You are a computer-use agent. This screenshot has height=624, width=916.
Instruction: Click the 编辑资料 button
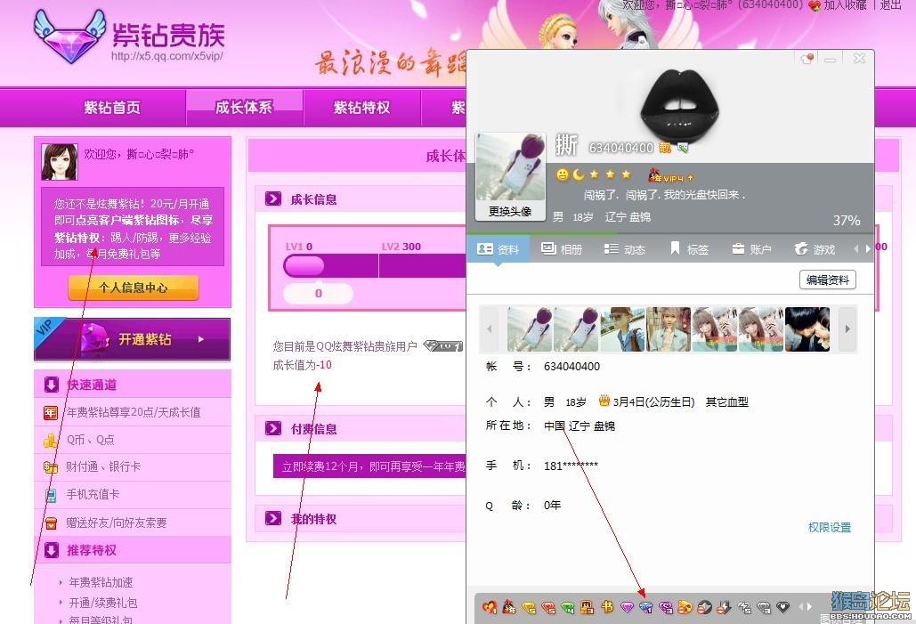coord(828,280)
